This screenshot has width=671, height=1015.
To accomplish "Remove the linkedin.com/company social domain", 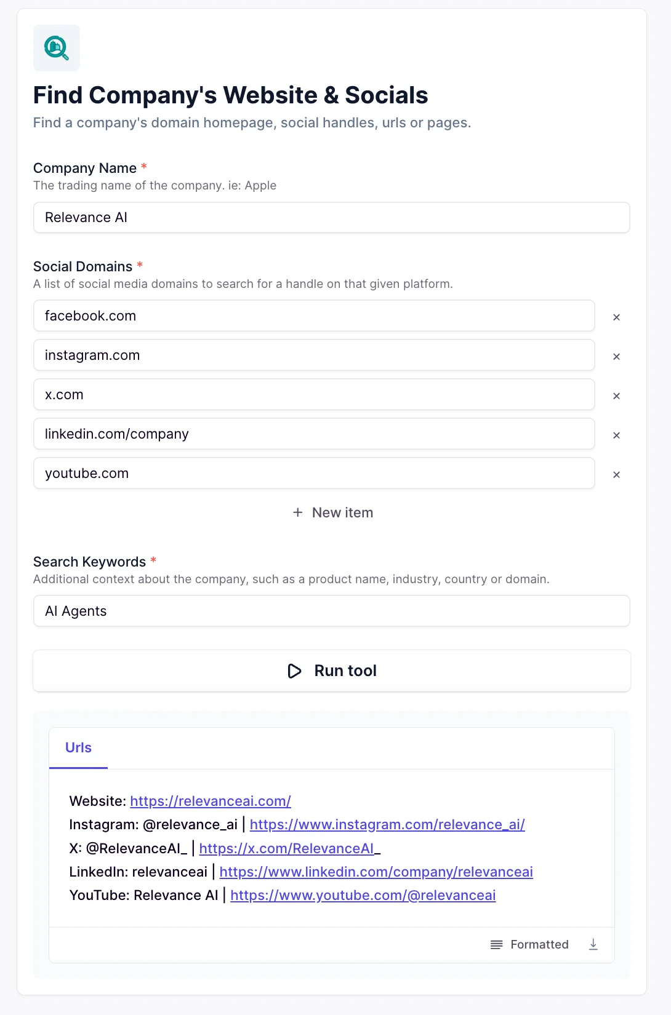I will (616, 435).
